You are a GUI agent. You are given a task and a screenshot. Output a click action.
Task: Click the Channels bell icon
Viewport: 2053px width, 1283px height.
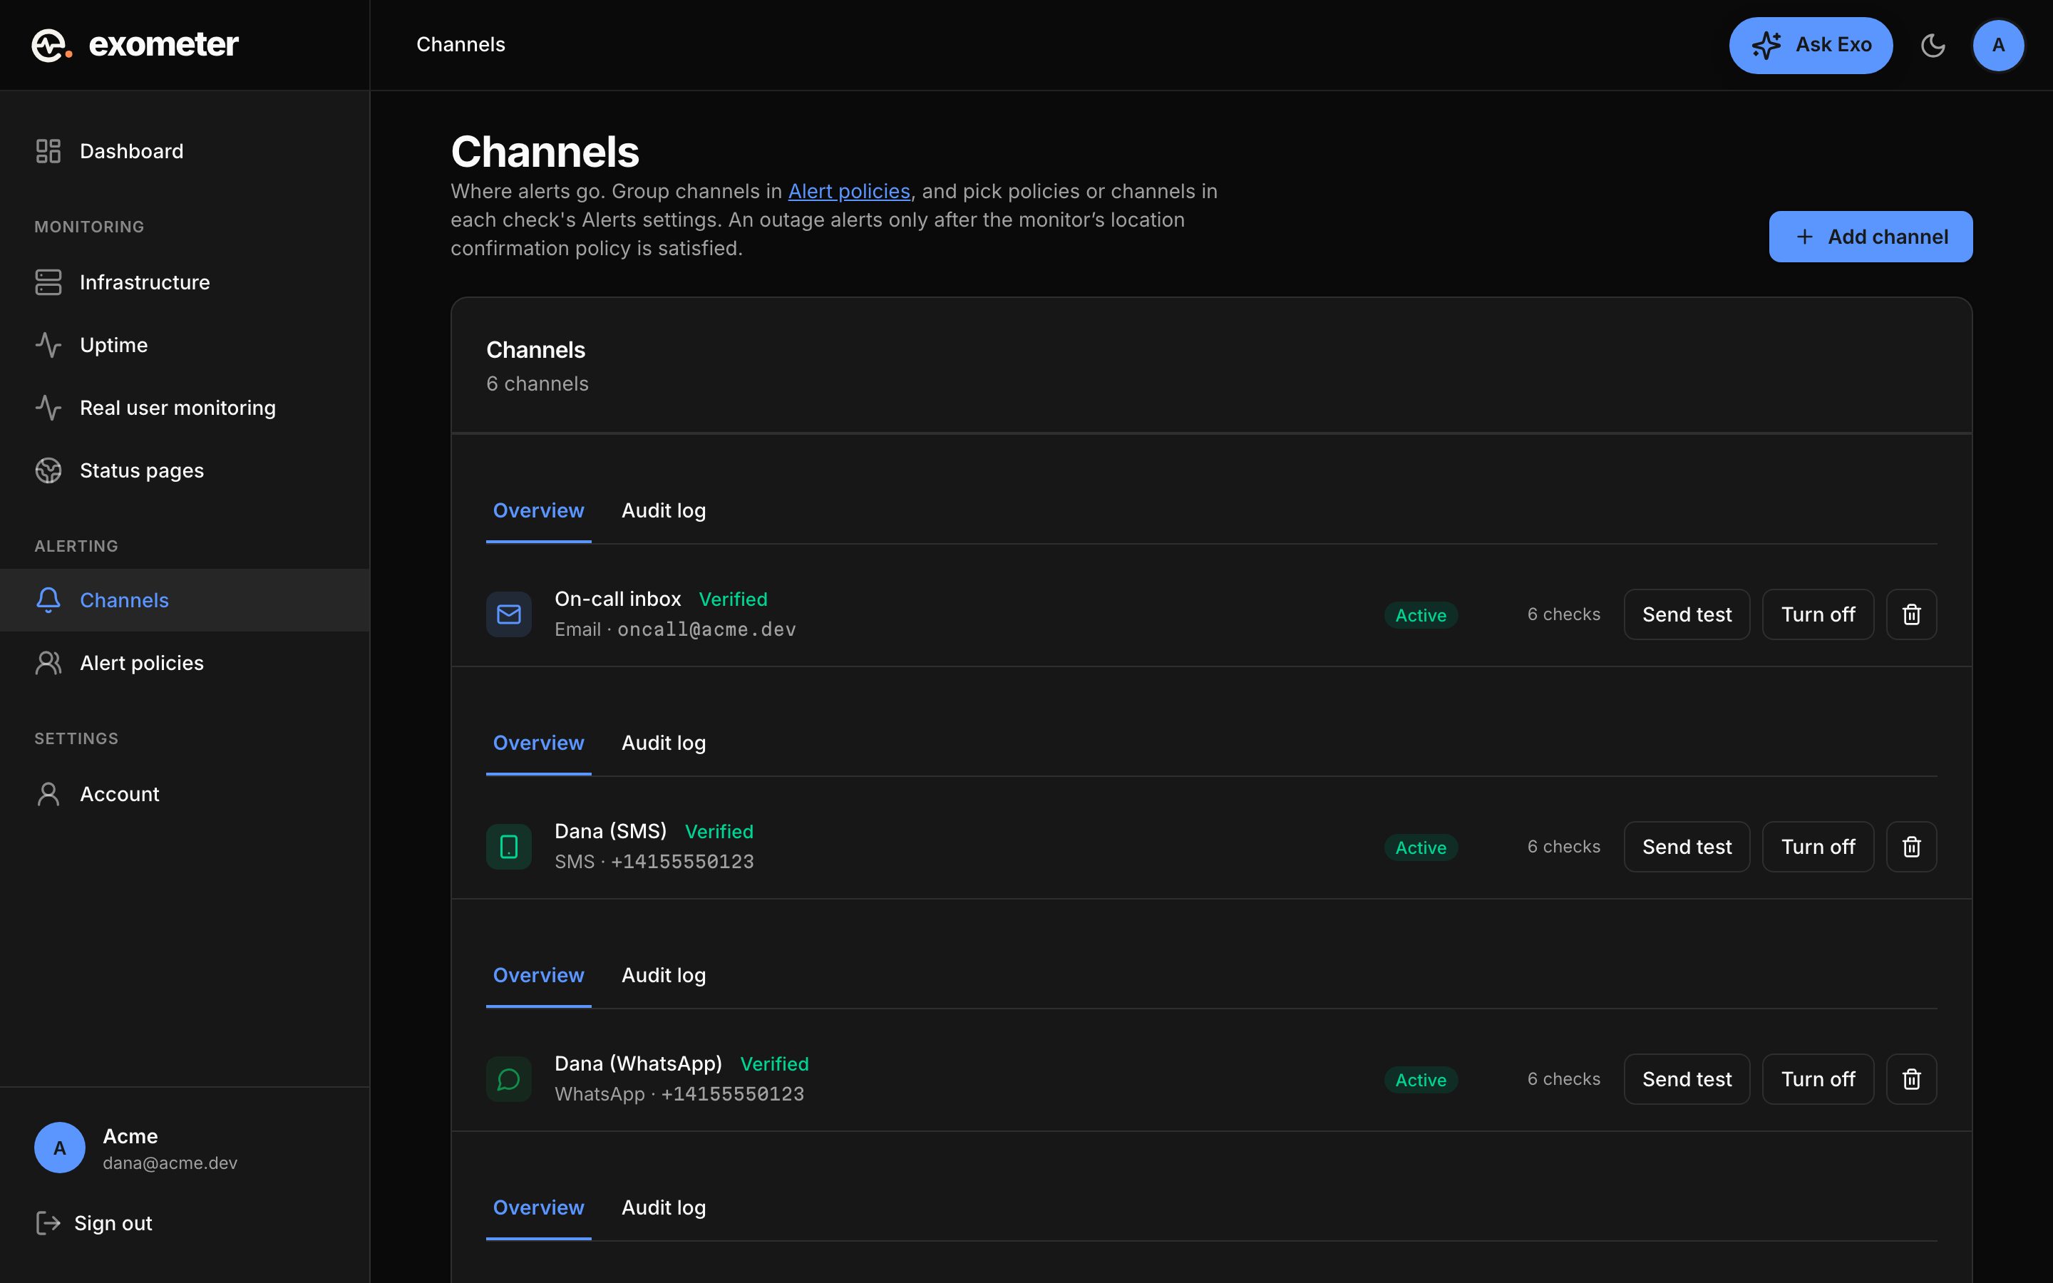48,600
